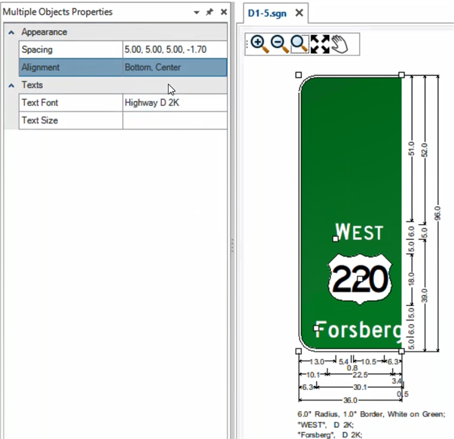Click the top-right sign selection handle
This screenshot has height=439, width=454.
[x=402, y=75]
